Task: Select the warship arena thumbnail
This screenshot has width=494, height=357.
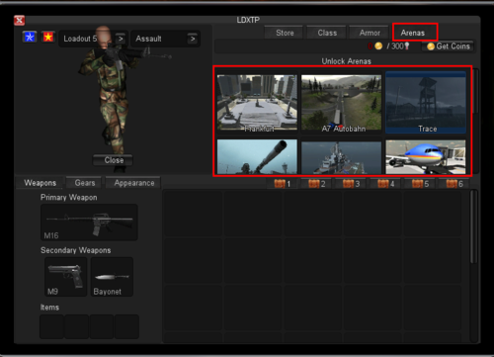Action: [342, 156]
